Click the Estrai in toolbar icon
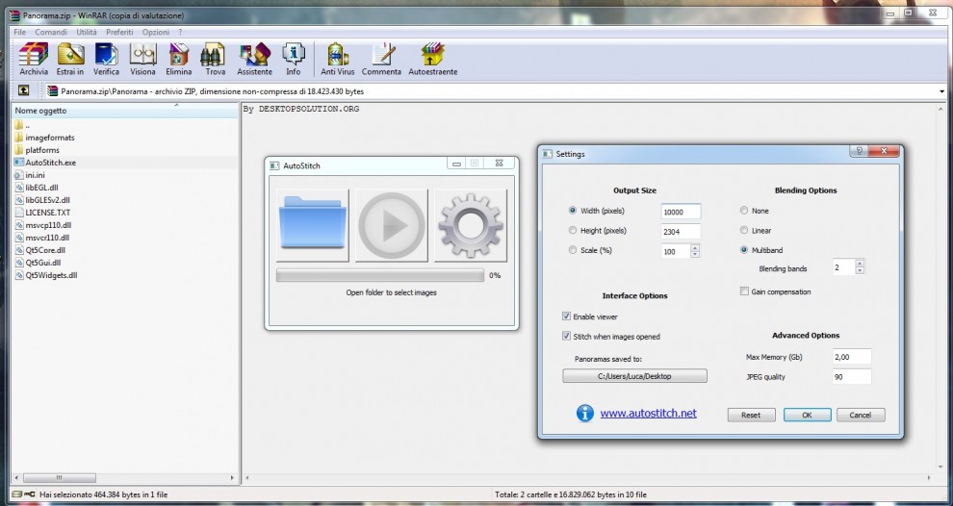The width and height of the screenshot is (953, 506). coord(70,59)
